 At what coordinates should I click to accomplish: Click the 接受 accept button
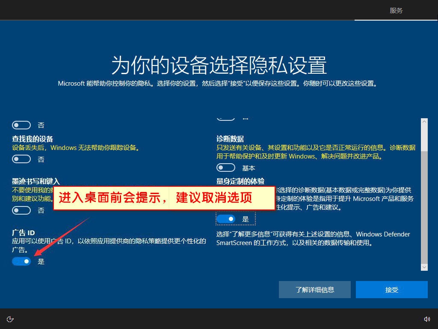click(x=392, y=290)
